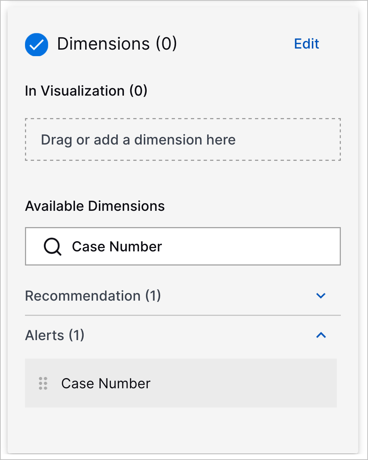The image size is (368, 460).
Task: Click the Alerts (1) section header
Action: [54, 335]
